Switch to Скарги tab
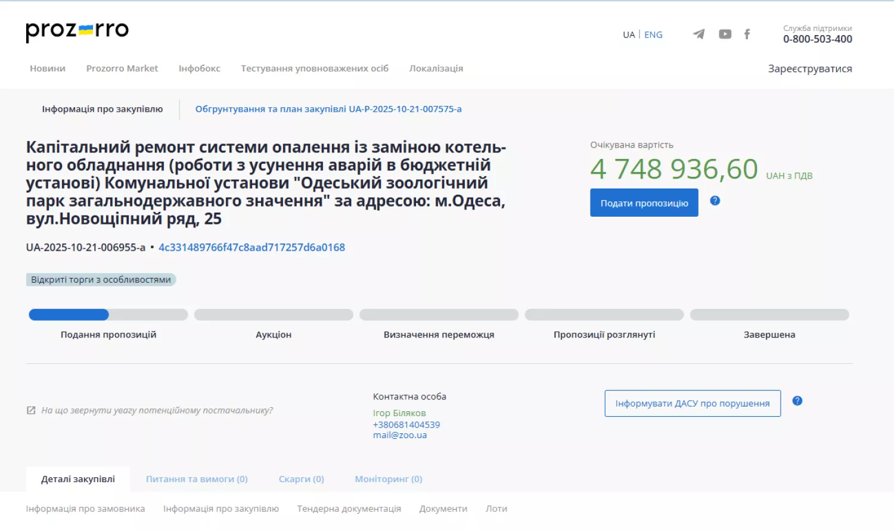The width and height of the screenshot is (894, 531). tap(301, 479)
